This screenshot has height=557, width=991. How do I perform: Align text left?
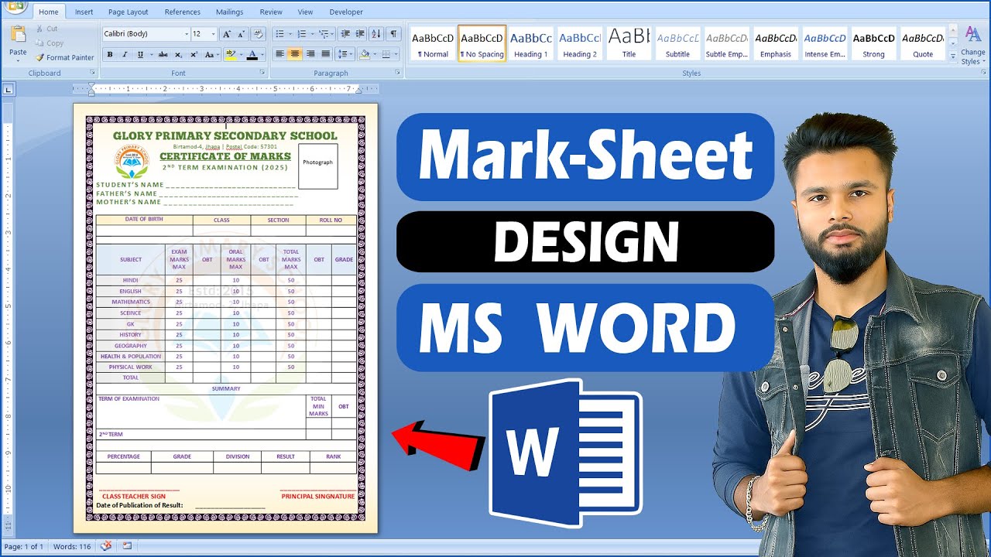(279, 54)
